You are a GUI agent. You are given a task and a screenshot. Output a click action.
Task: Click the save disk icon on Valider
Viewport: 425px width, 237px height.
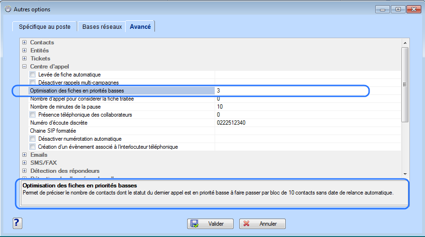(195, 224)
